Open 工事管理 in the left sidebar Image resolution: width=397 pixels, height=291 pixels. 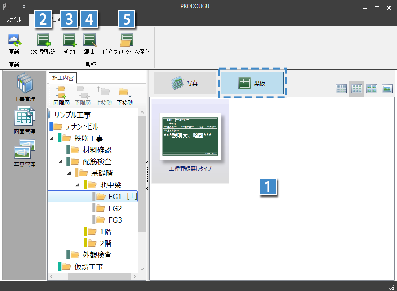pyautogui.click(x=24, y=85)
